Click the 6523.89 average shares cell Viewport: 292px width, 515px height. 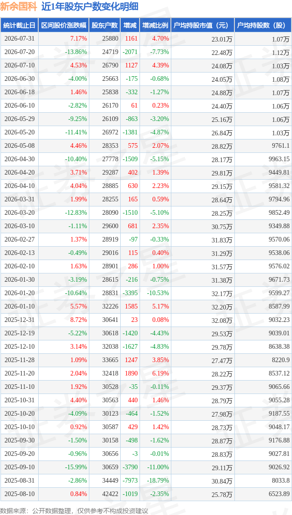(278, 494)
